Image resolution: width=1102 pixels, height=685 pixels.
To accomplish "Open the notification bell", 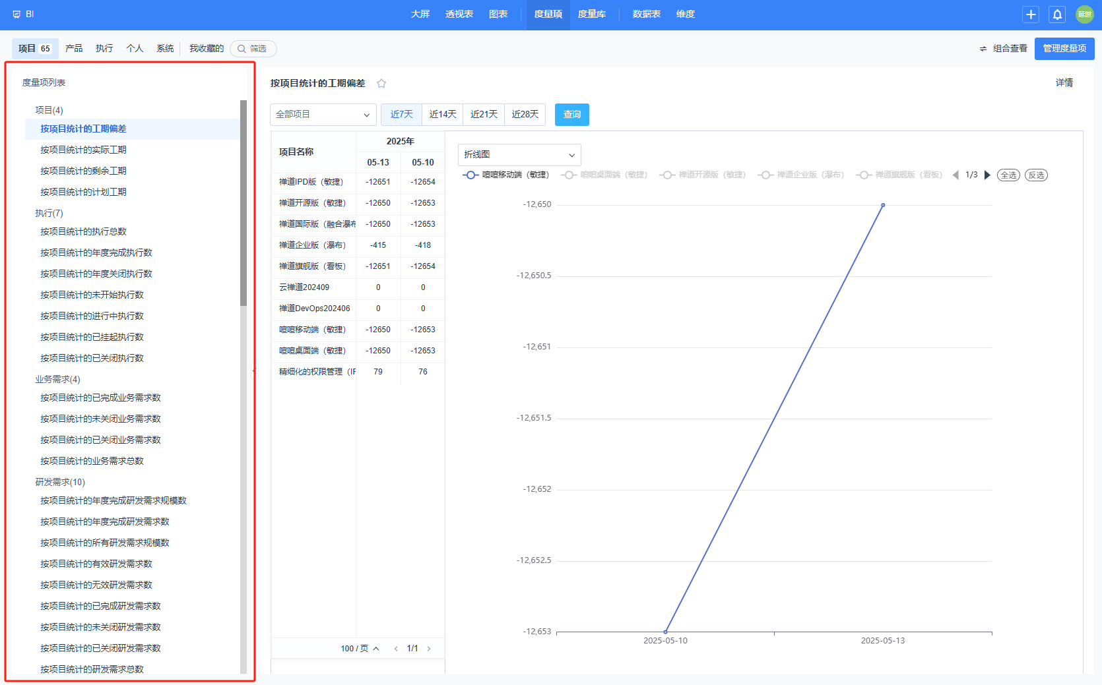I will [1057, 15].
